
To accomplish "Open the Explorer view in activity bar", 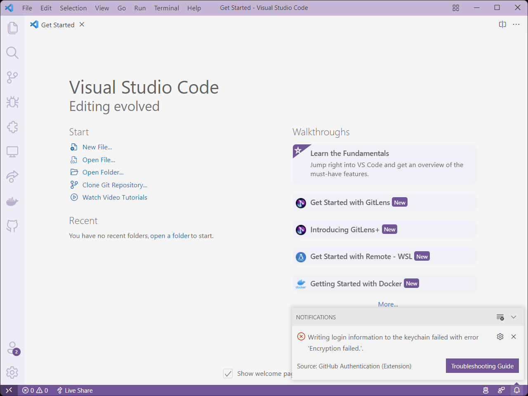I will pyautogui.click(x=12, y=28).
